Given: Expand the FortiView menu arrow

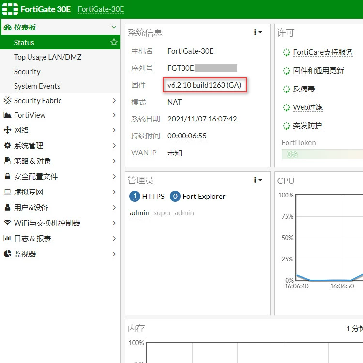Looking at the screenshot, I should click(x=114, y=115).
